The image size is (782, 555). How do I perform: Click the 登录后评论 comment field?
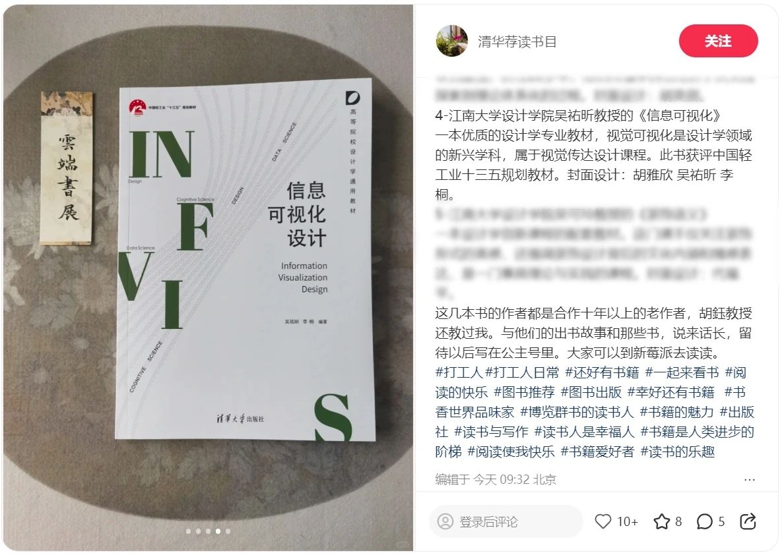click(x=505, y=521)
